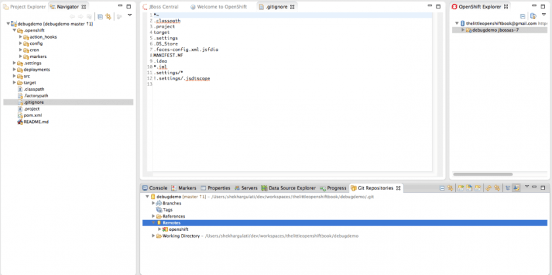The width and height of the screenshot is (552, 275).
Task: Click the connection icon in OpenShift Explorer toolbar
Action: point(532,16)
